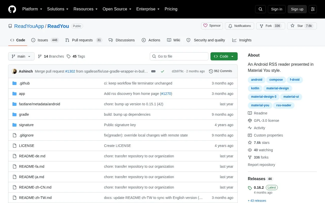Open the Activity page in About
The height and width of the screenshot is (203, 325).
click(256, 128)
